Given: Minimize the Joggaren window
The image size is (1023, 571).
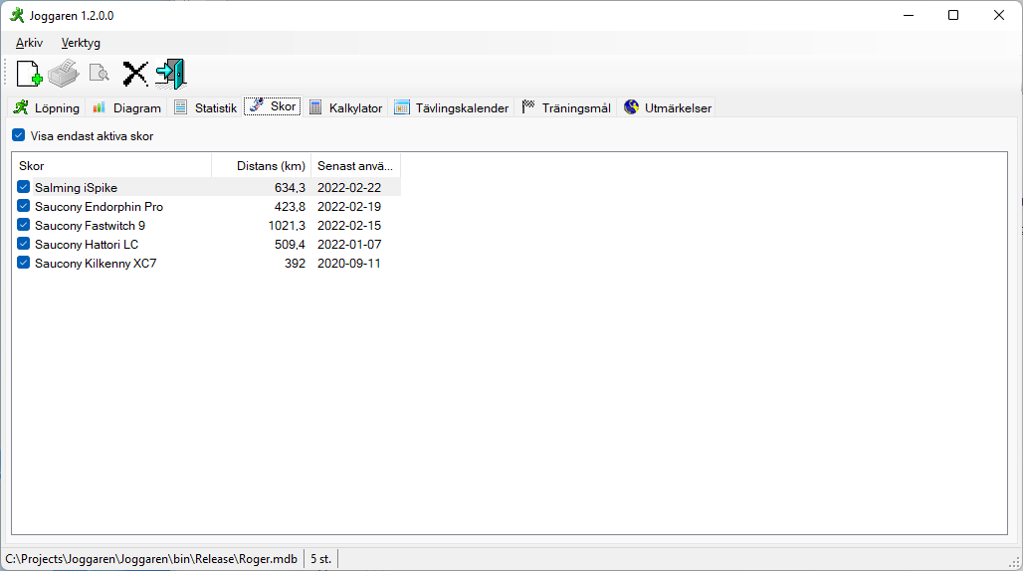Looking at the screenshot, I should 909,15.
